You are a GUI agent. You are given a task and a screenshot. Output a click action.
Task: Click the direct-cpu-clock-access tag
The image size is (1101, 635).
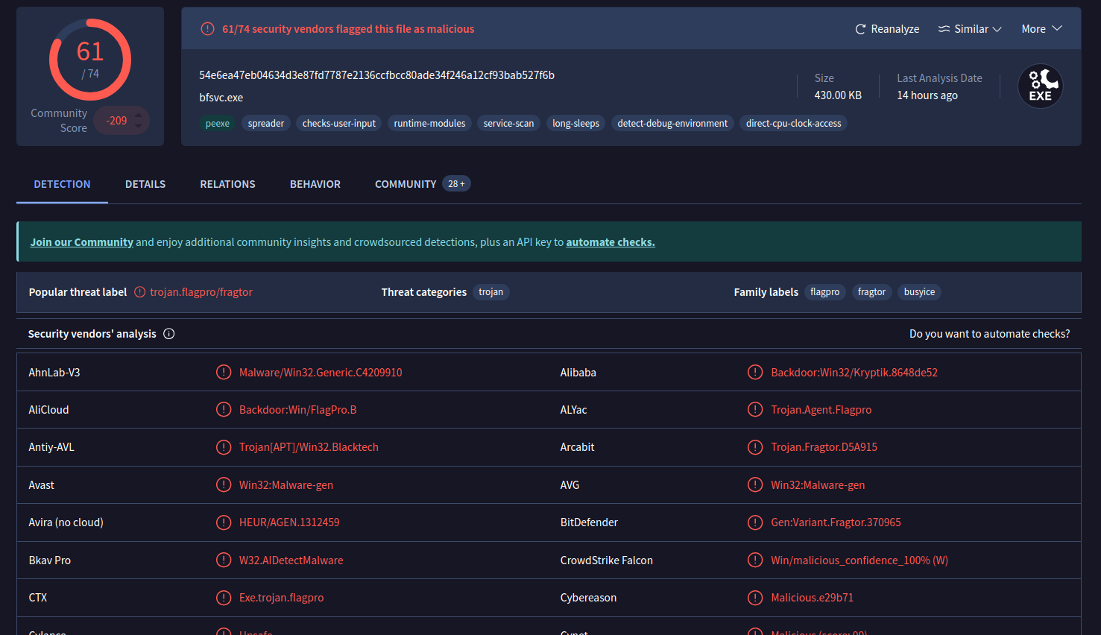tap(793, 124)
